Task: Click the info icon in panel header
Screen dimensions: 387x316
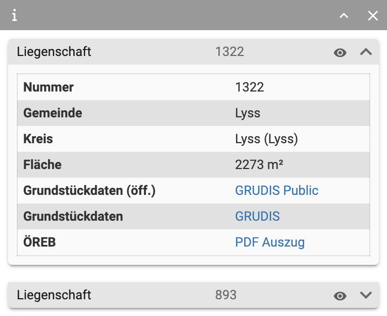Action: point(15,16)
